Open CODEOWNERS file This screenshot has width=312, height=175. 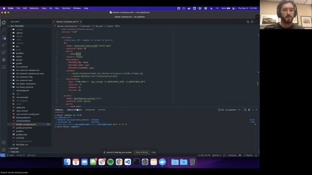click(23, 121)
